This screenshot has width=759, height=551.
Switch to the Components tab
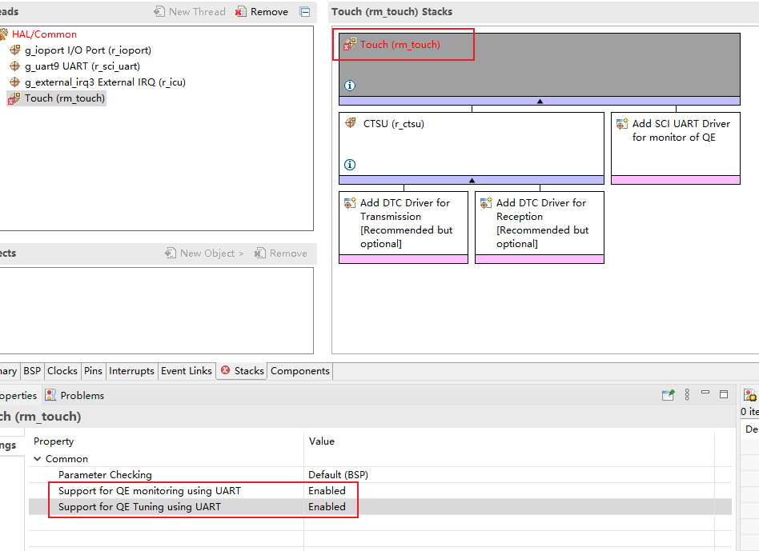pyautogui.click(x=299, y=371)
